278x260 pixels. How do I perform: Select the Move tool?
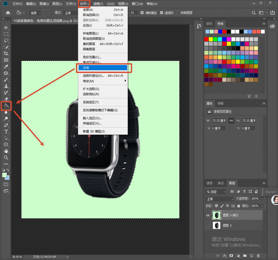tap(6, 28)
